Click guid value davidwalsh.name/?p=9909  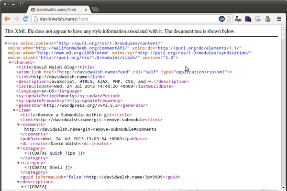(x=124, y=177)
